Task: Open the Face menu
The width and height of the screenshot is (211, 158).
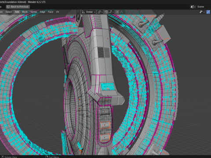Action: pyautogui.click(x=51, y=12)
